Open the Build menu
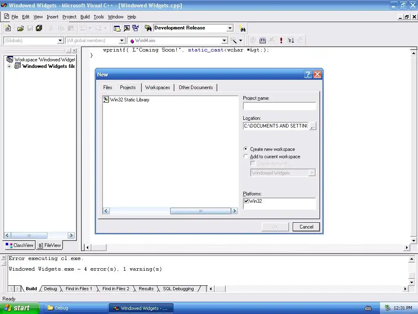This screenshot has width=418, height=314. (85, 17)
